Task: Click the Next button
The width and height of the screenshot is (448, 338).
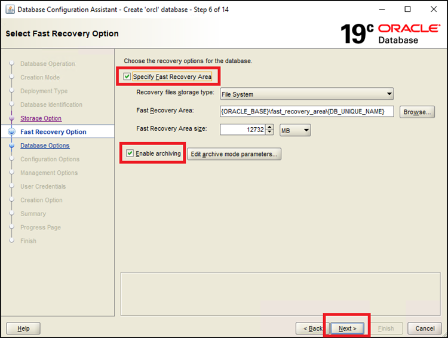Action: tap(348, 328)
